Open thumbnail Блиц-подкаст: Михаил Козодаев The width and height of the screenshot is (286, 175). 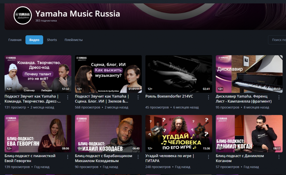tap(108, 134)
